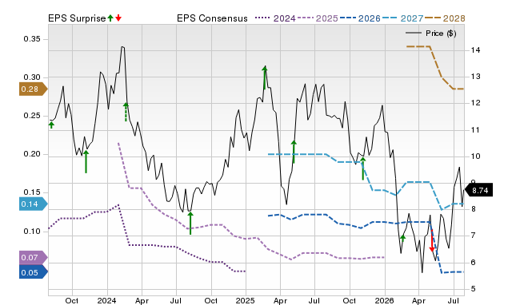Click the first green surprise arrow at chart start
The image size is (512, 305).
pyautogui.click(x=51, y=125)
